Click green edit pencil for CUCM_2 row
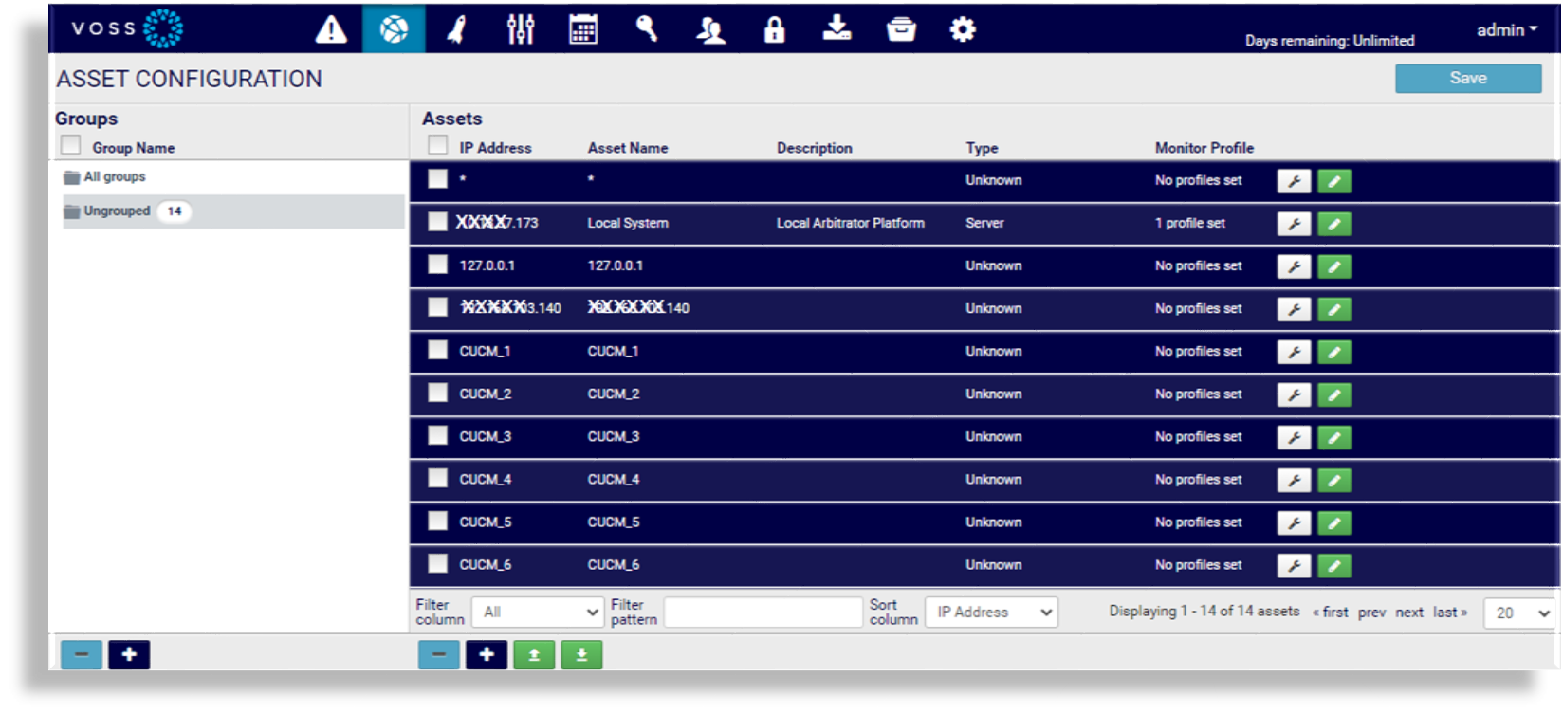Image resolution: width=1563 pixels, height=714 pixels. [x=1333, y=394]
